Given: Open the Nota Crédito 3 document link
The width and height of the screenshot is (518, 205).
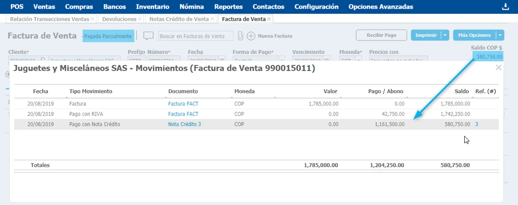Looking at the screenshot, I should click(184, 124).
